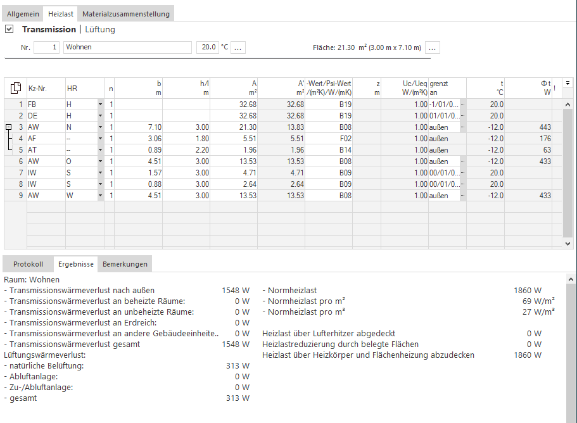Click the copy rows icon in table header
Screen dimensions: 577x423
(15, 88)
